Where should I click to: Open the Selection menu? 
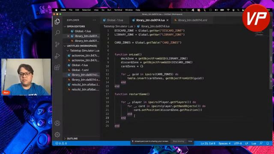86,10
